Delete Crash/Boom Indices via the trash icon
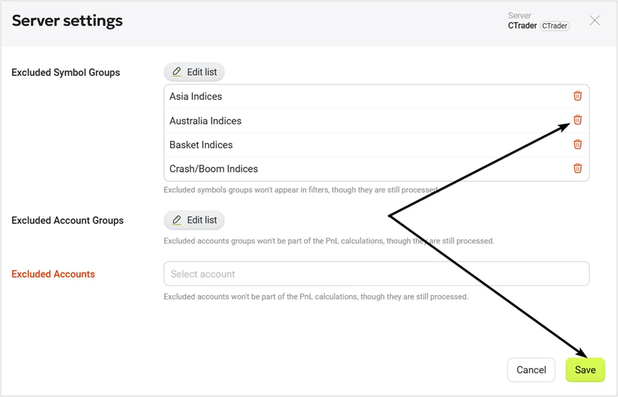The width and height of the screenshot is (618, 397). click(577, 169)
